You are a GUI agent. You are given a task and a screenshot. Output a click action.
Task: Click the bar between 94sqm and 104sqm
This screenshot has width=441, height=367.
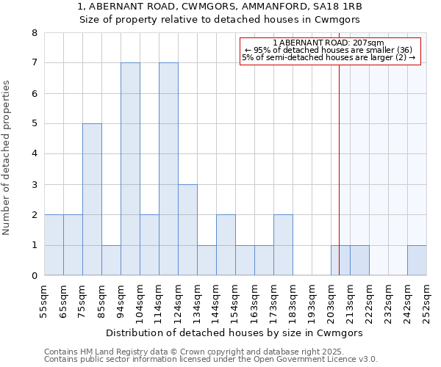[x=130, y=169]
